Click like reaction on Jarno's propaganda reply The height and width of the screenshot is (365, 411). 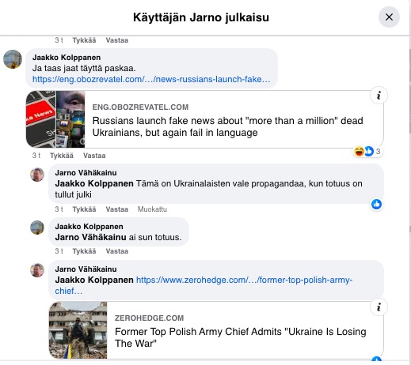click(376, 205)
